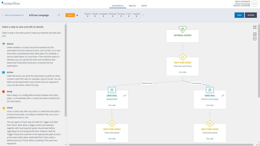Viewport: 260px width, 146px height.
Task: Zoom out of the canvas
Action: click(255, 39)
